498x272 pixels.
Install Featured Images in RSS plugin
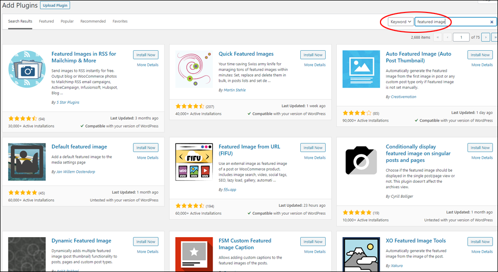[x=146, y=55]
